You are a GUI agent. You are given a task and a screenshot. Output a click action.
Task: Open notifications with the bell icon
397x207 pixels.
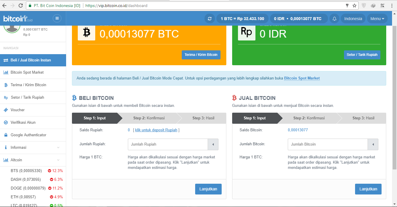tap(334, 19)
